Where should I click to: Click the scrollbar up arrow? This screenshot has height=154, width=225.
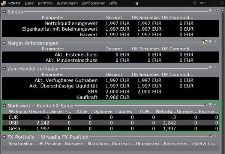pos(222,10)
